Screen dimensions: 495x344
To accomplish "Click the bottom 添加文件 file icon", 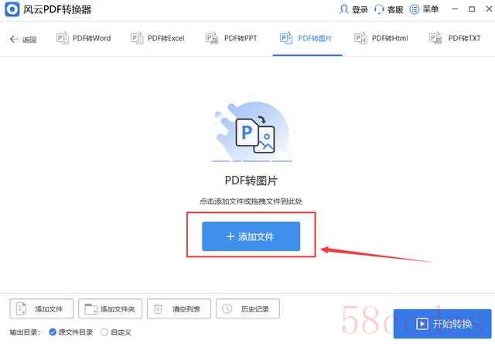I will (x=21, y=308).
